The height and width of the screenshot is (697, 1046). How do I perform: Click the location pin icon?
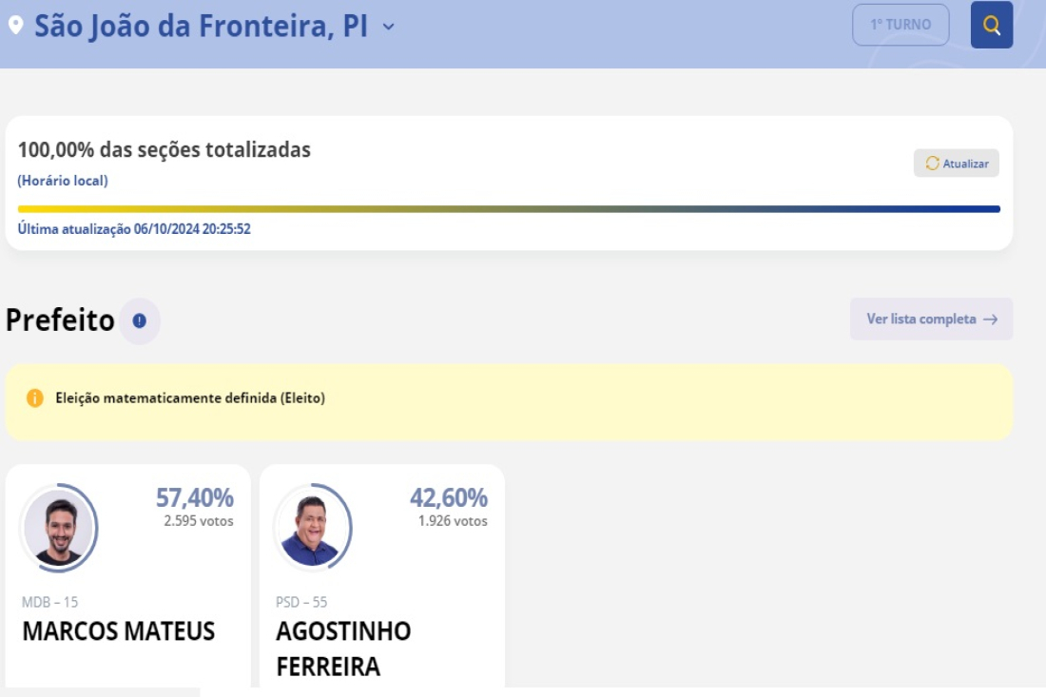tap(15, 26)
